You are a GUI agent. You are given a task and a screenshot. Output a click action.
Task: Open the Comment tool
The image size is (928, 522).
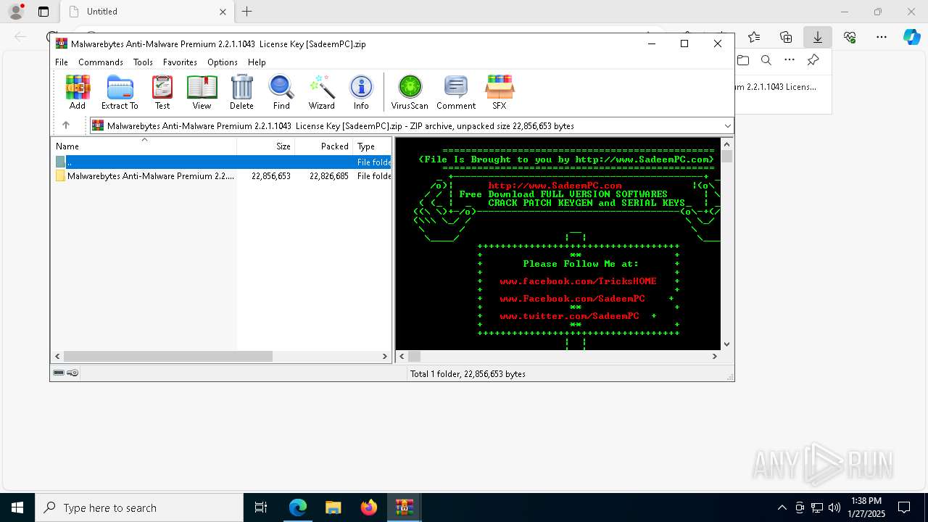tap(456, 92)
